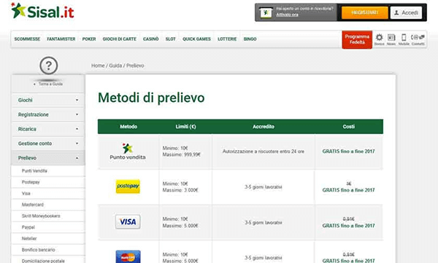Click Visa row '3-5 giorni lavorativi'
Image resolution: width=438 pixels, height=263 pixels.
pyautogui.click(x=264, y=222)
